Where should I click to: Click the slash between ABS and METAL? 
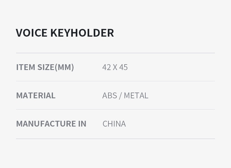[x=120, y=95]
